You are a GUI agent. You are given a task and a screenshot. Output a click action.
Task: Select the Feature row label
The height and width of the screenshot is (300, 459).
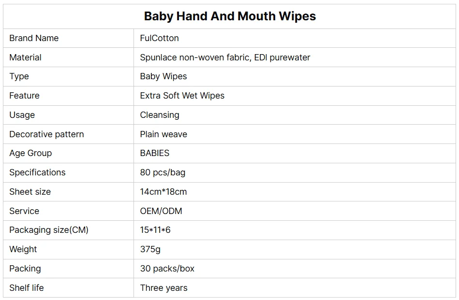pyautogui.click(x=24, y=96)
